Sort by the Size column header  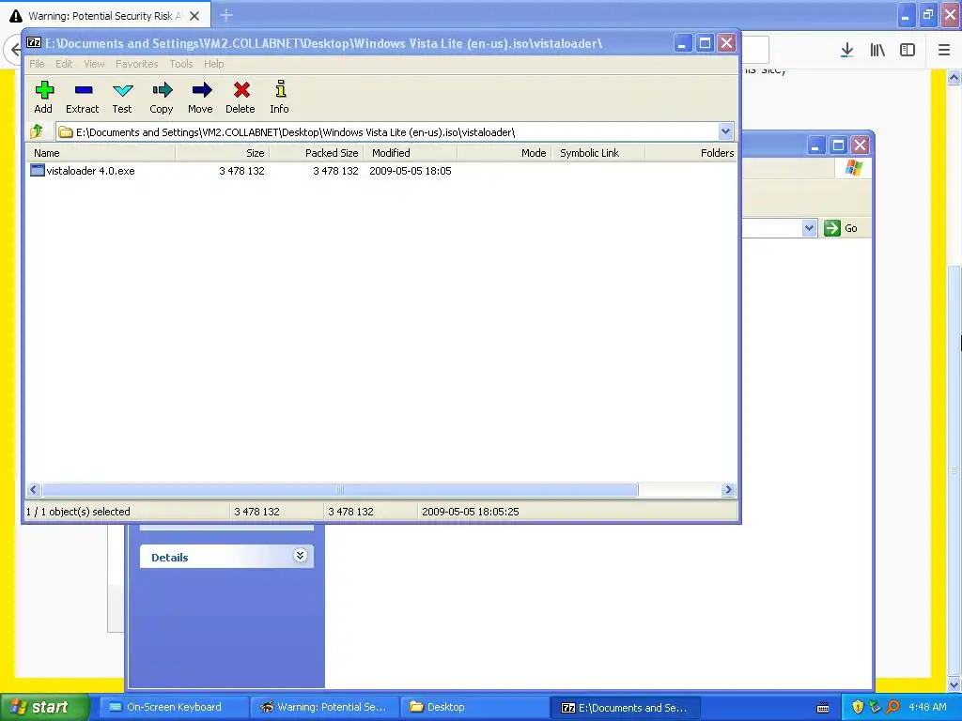click(222, 153)
